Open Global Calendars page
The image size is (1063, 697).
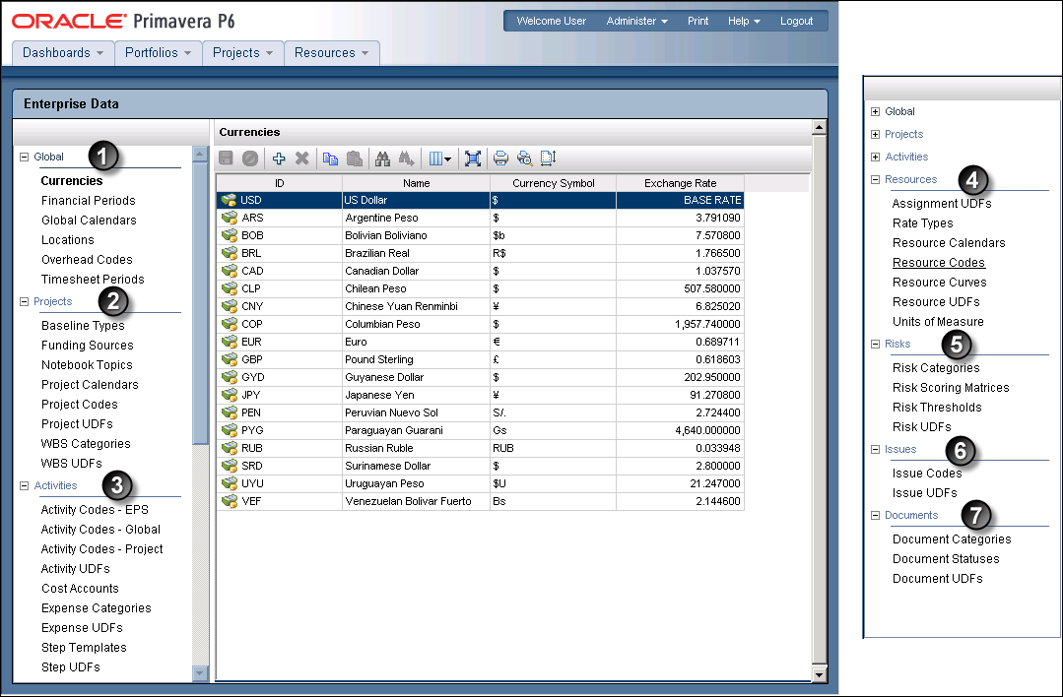pos(89,221)
